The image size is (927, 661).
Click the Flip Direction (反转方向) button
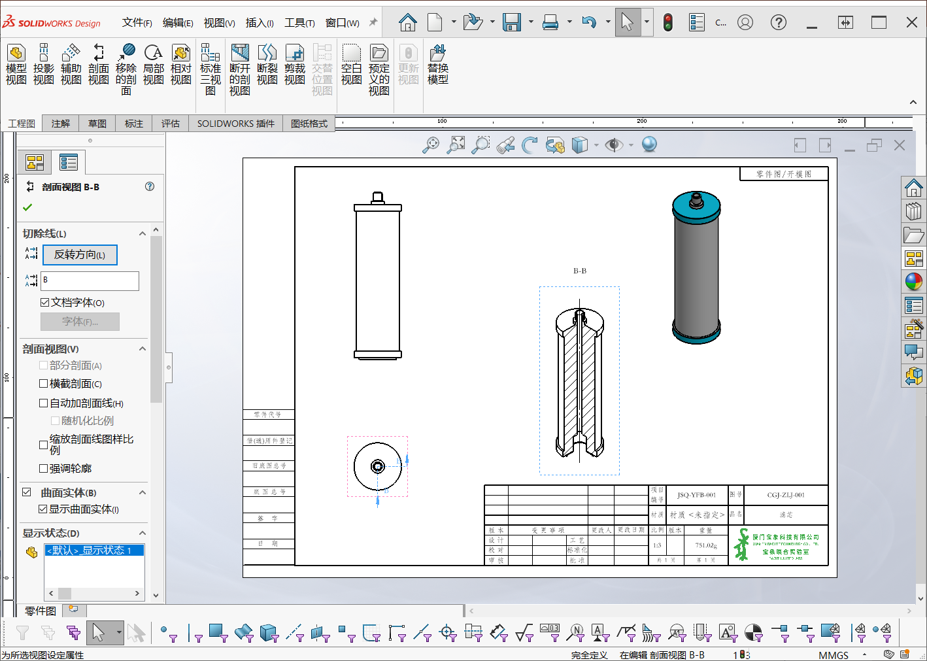pos(80,255)
